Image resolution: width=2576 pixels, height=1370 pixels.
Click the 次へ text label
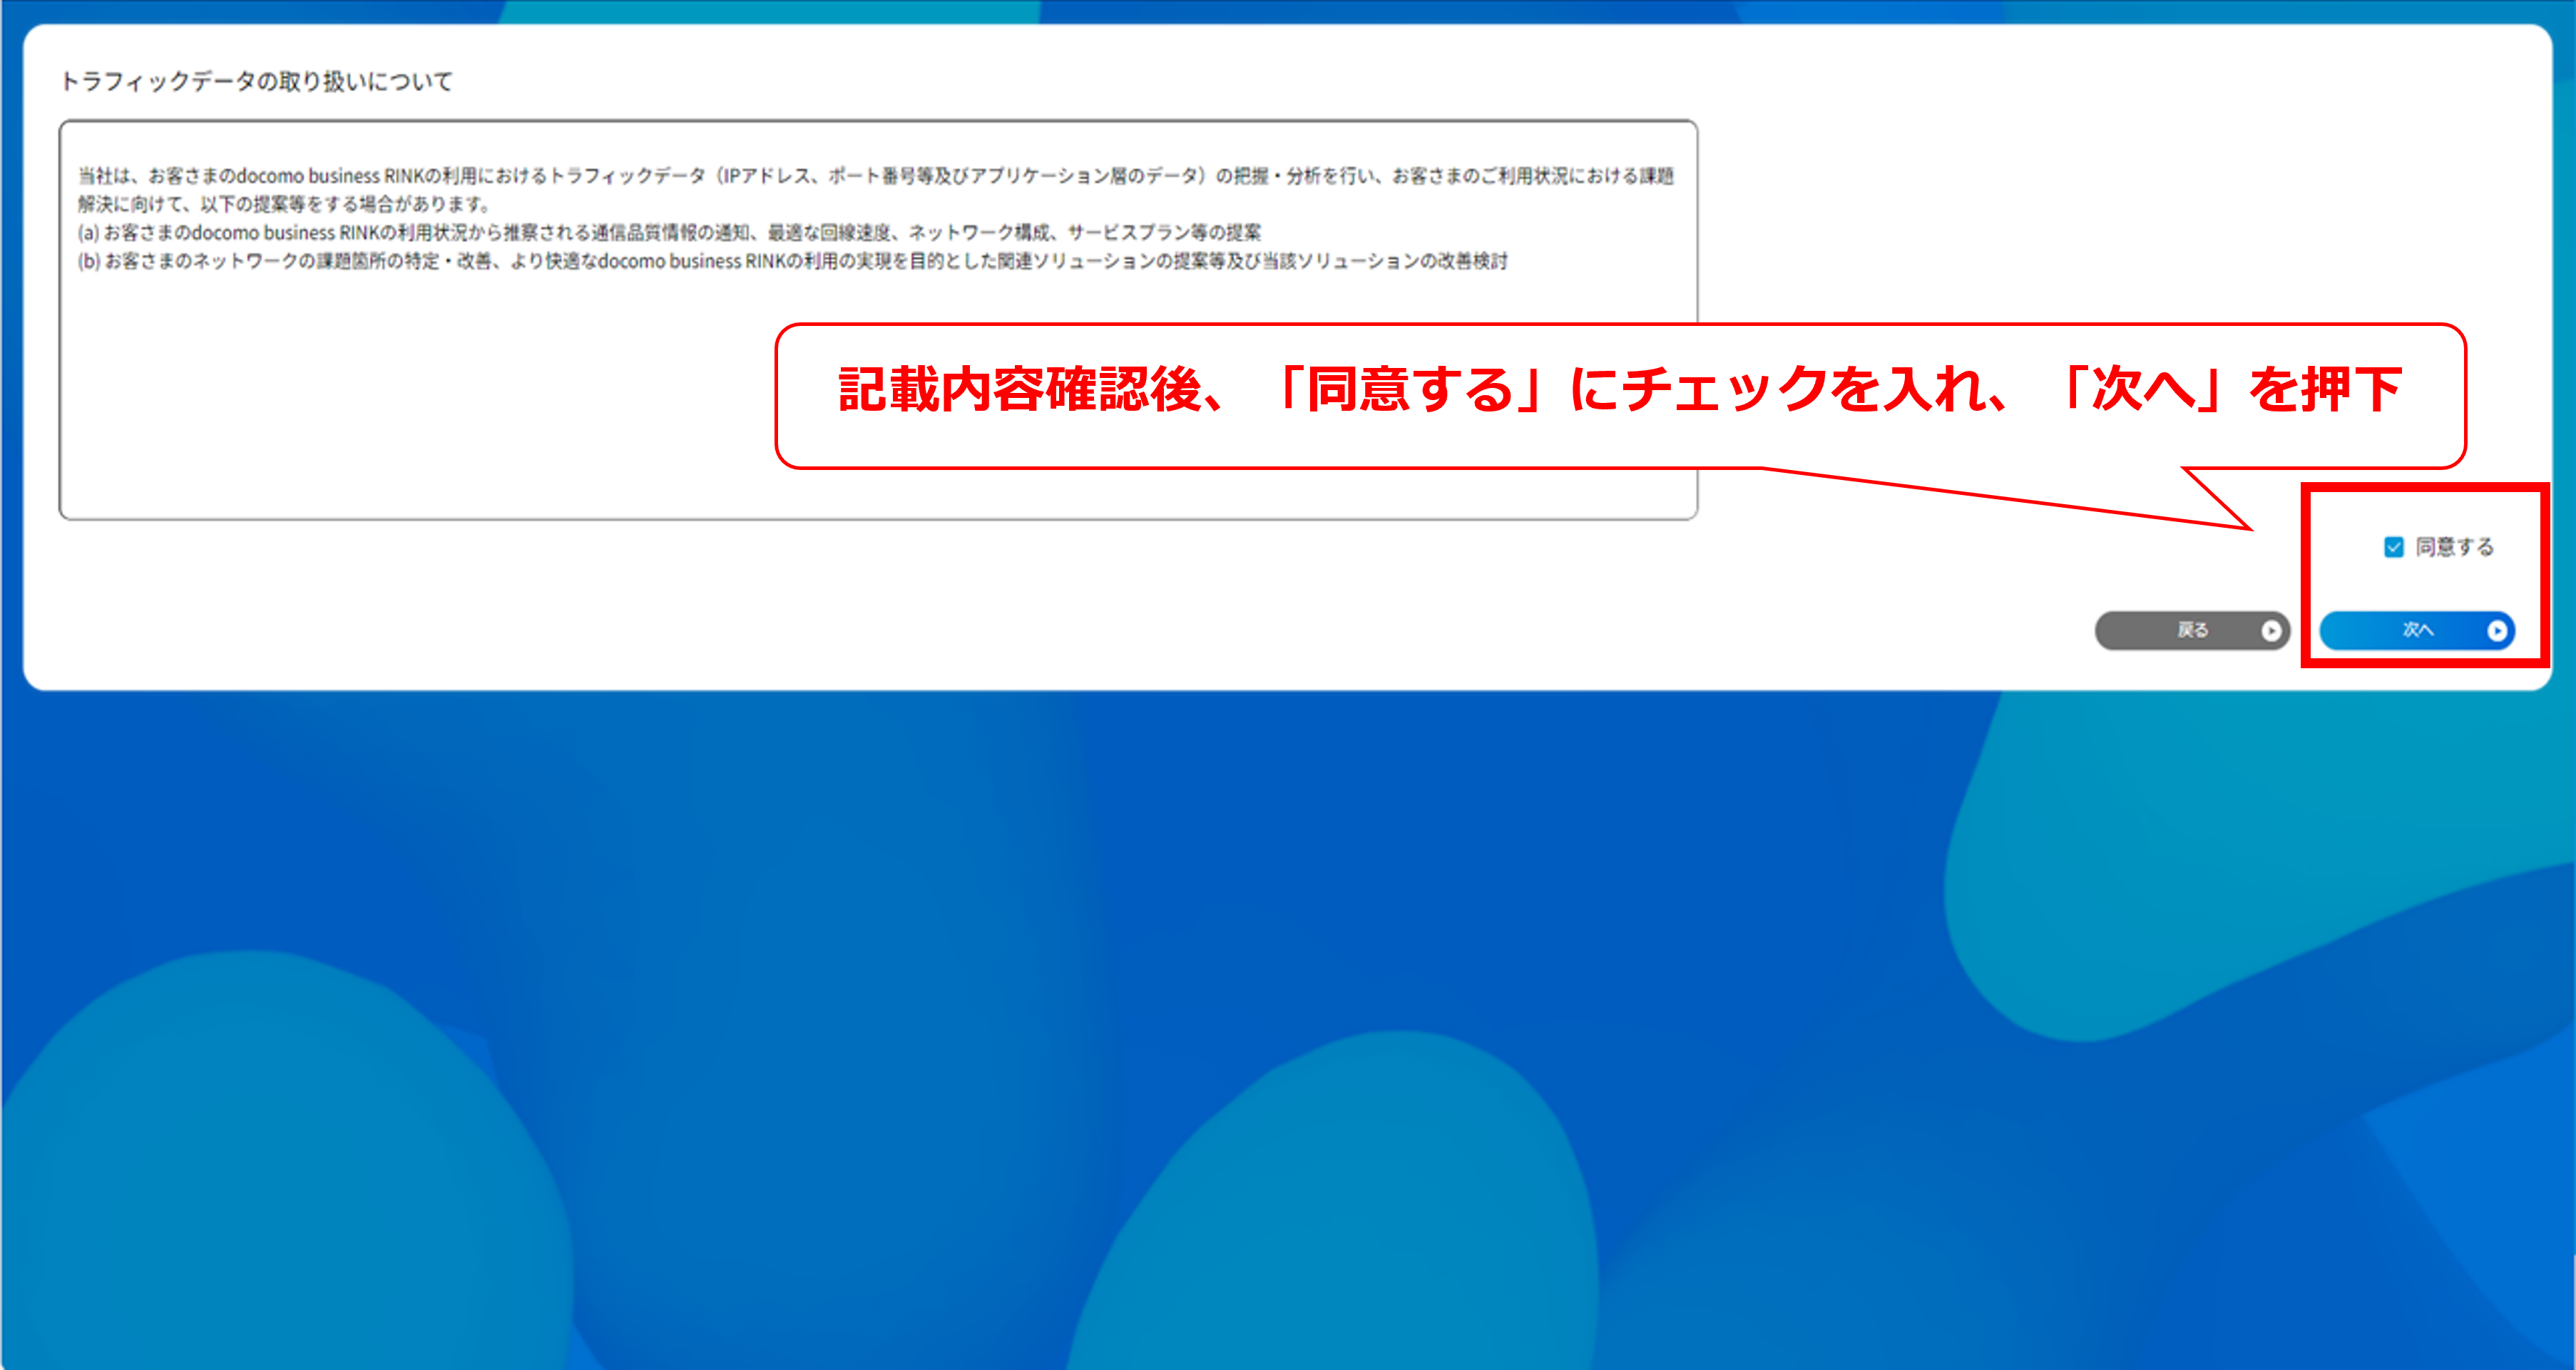click(x=2417, y=630)
